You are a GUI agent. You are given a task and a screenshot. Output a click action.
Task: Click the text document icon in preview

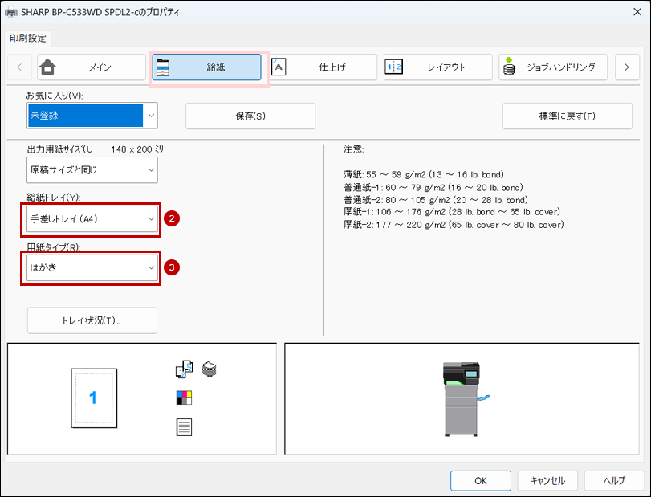tap(184, 427)
